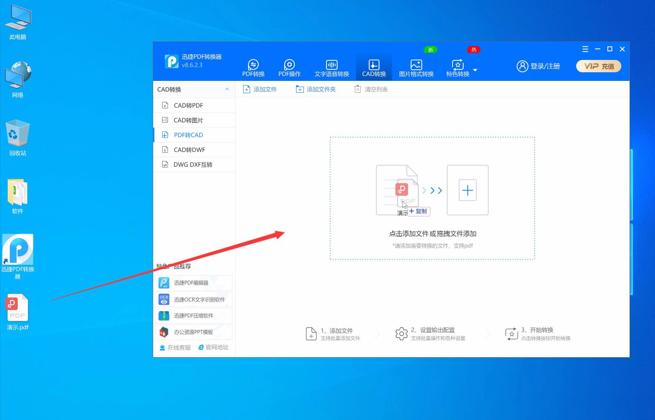Image resolution: width=655 pixels, height=420 pixels.
Task: Open the 特色转换 tab
Action: [x=458, y=68]
